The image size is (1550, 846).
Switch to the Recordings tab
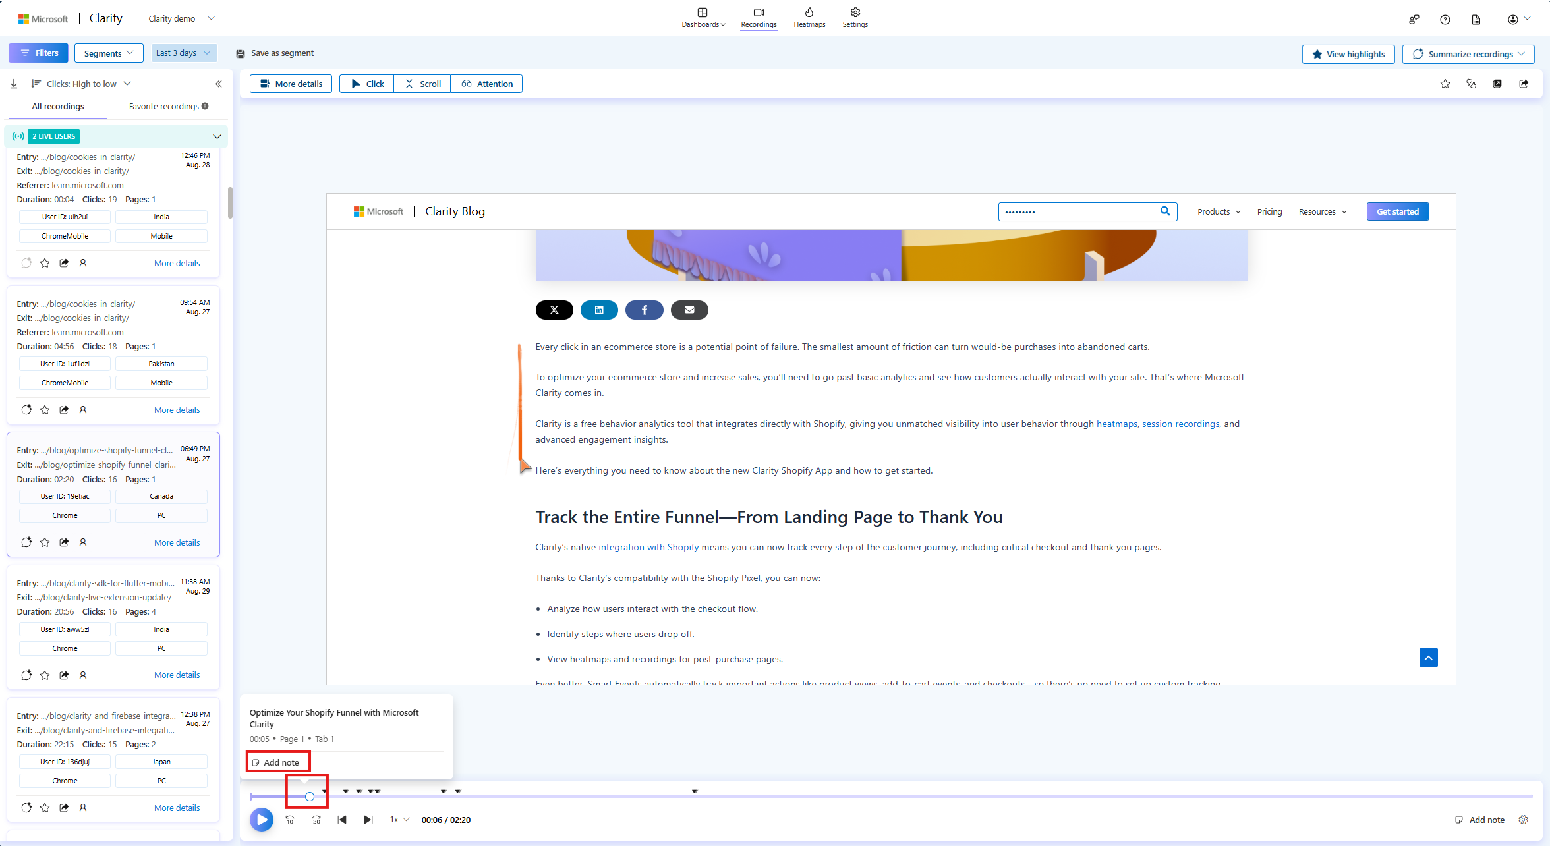(759, 18)
